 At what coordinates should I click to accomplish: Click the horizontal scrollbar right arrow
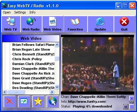click(x=52, y=92)
